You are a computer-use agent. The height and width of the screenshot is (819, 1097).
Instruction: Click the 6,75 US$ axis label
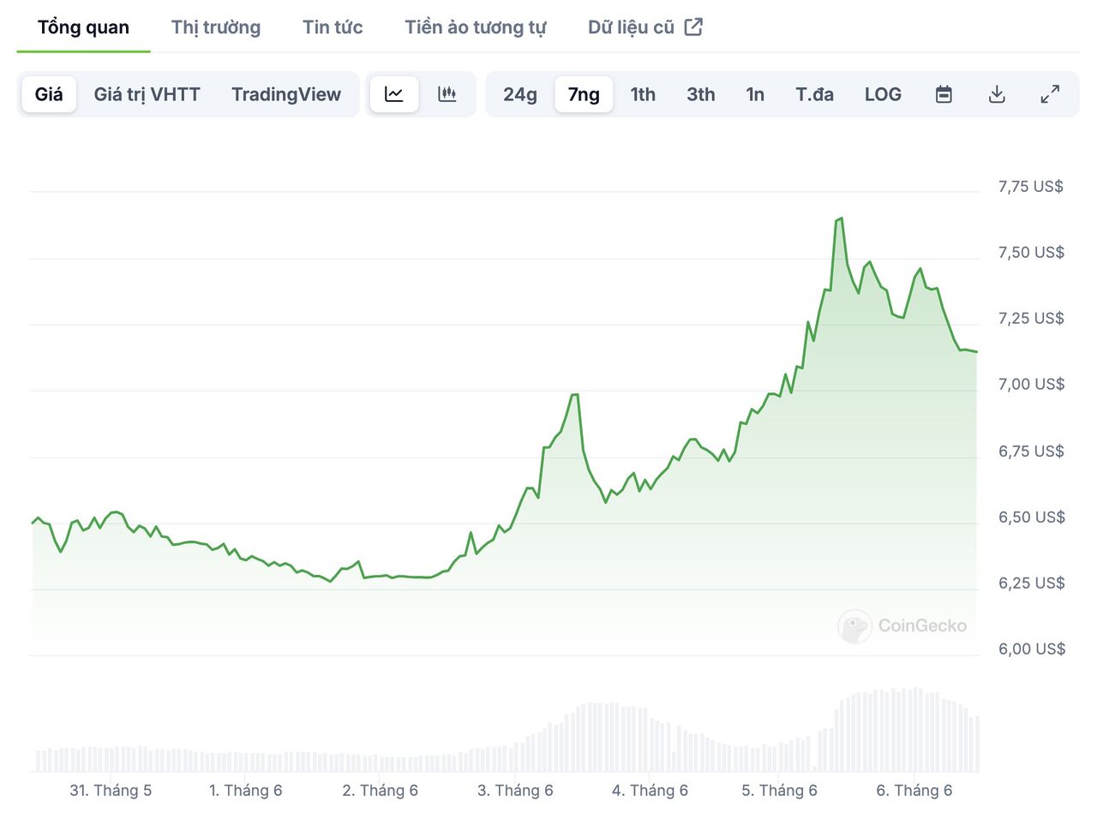pyautogui.click(x=1031, y=451)
